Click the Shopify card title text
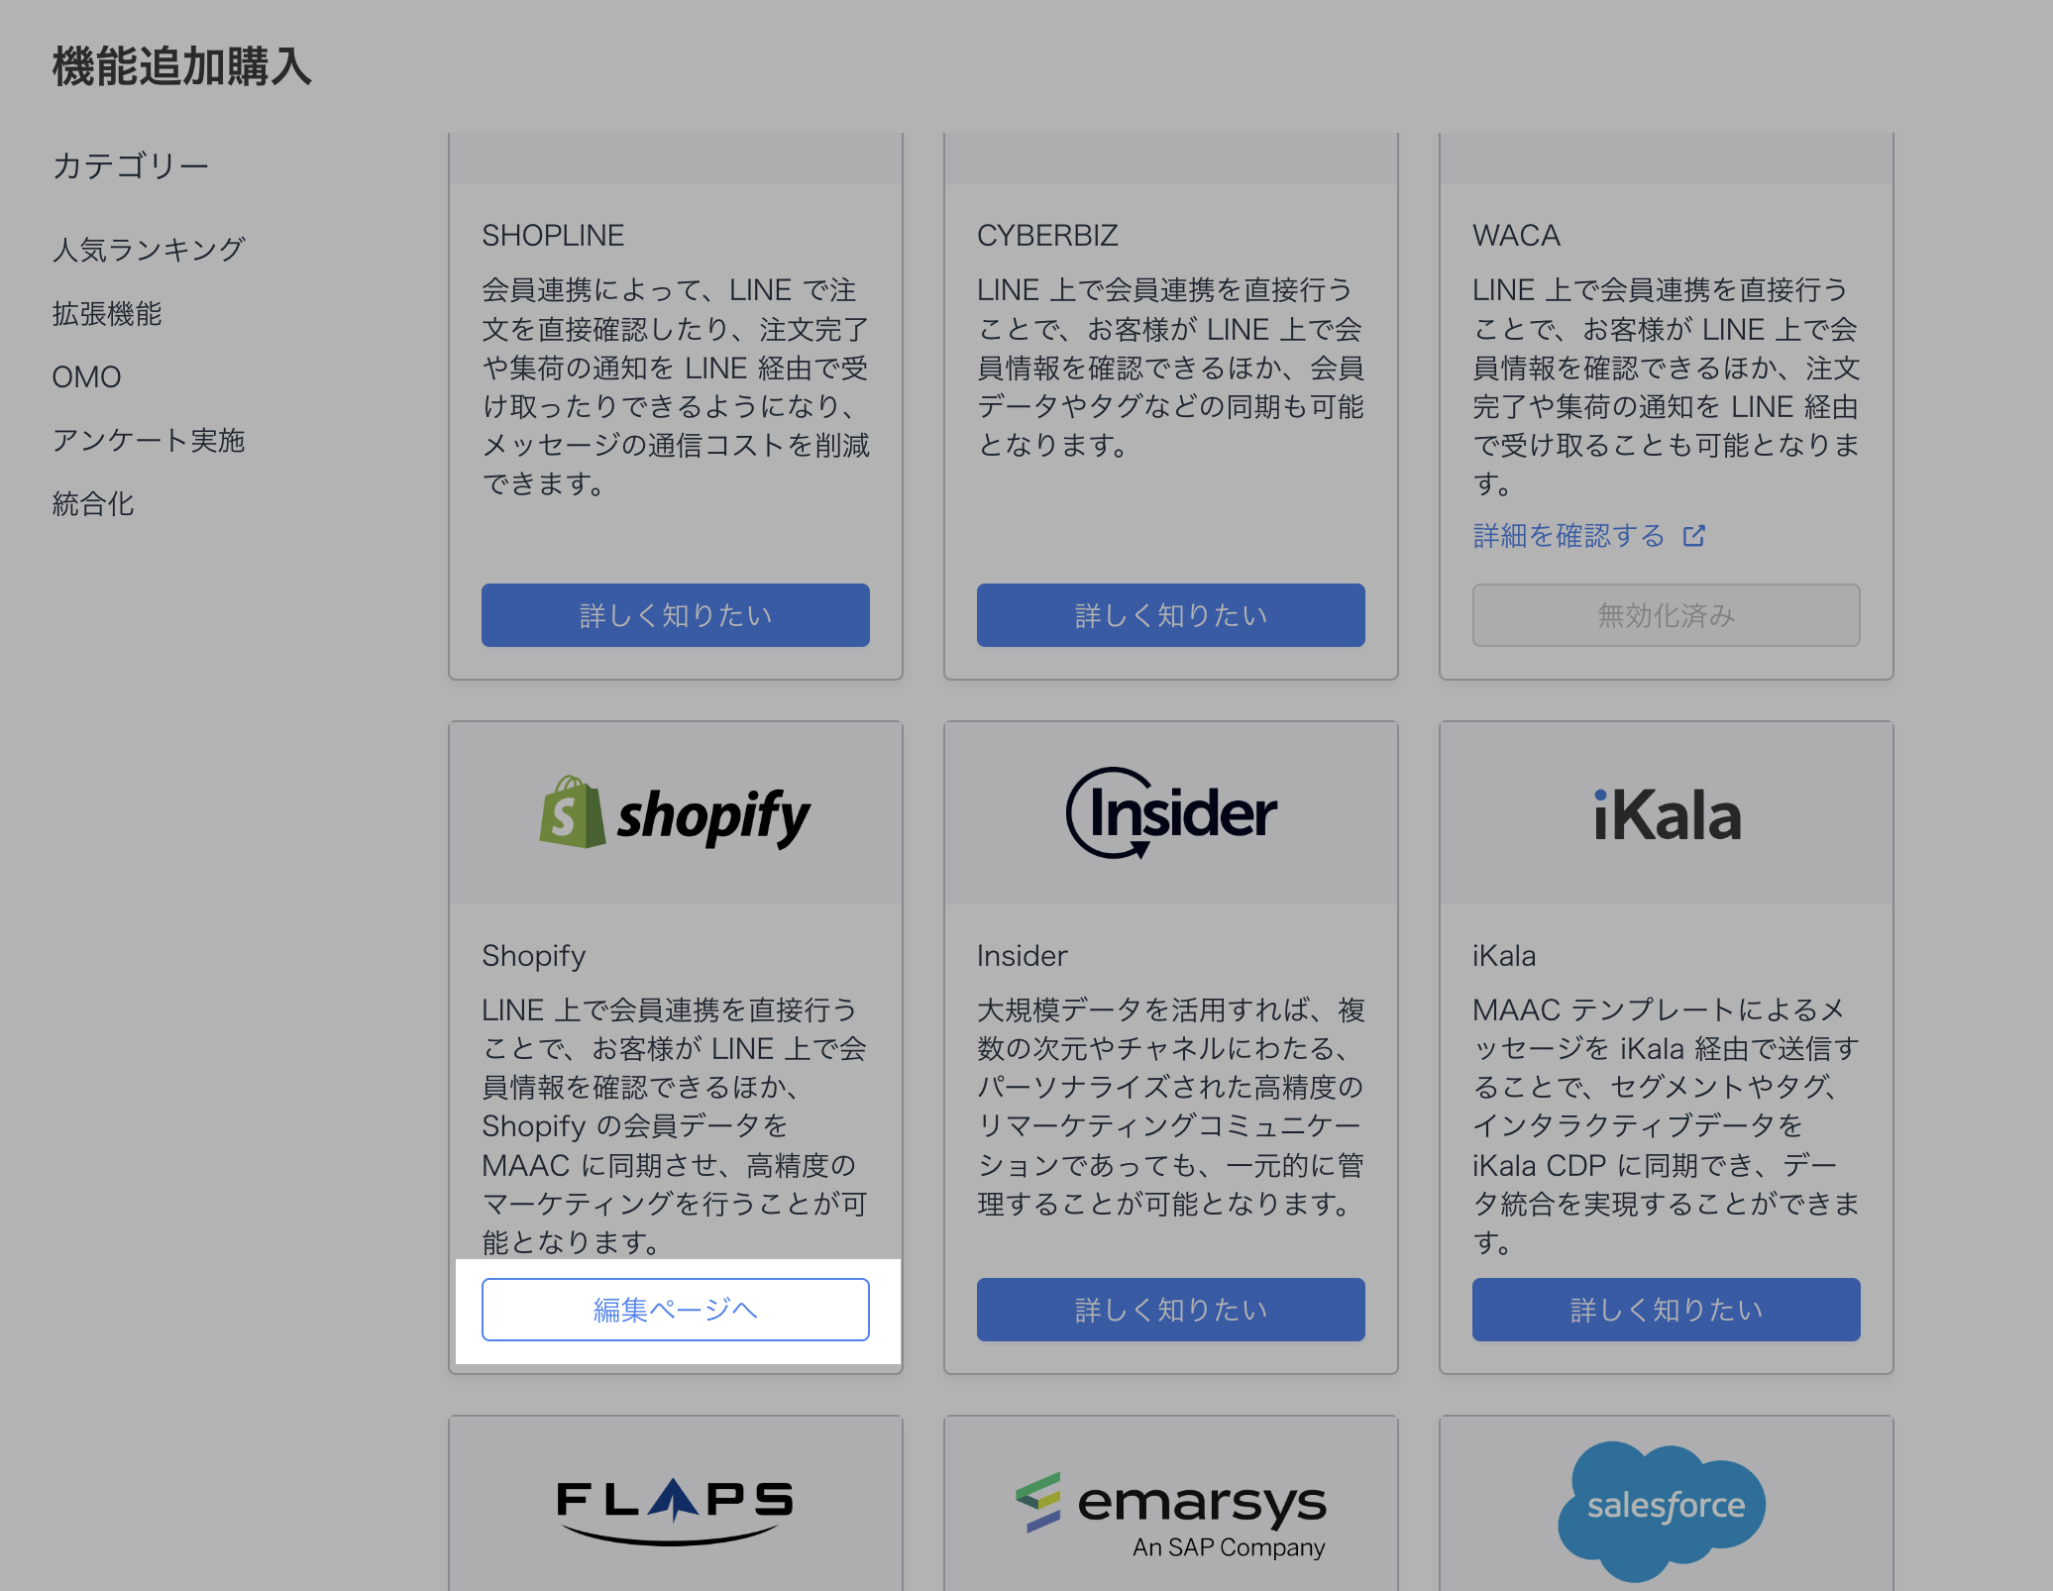The height and width of the screenshot is (1591, 2053). (x=533, y=956)
